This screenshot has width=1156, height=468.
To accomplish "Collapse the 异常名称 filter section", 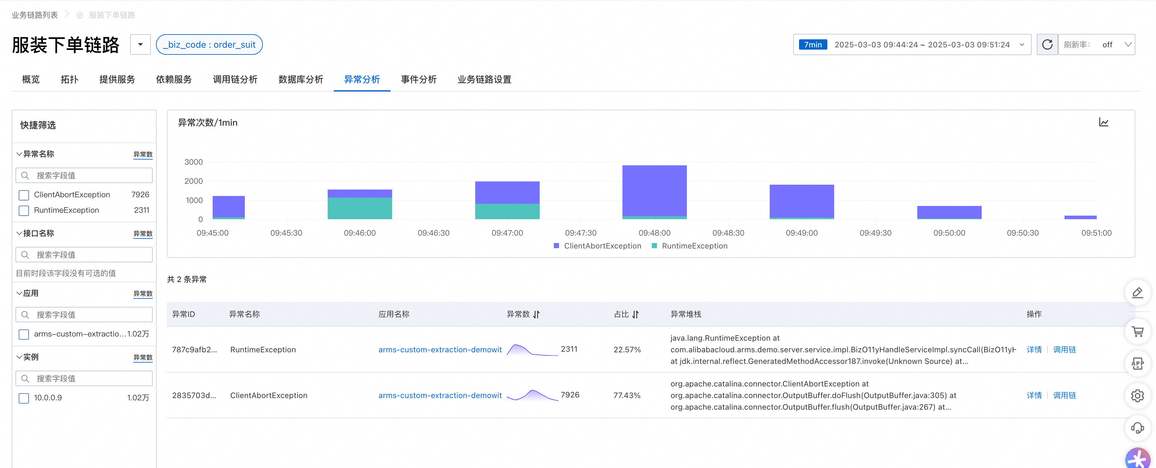I will pos(19,154).
